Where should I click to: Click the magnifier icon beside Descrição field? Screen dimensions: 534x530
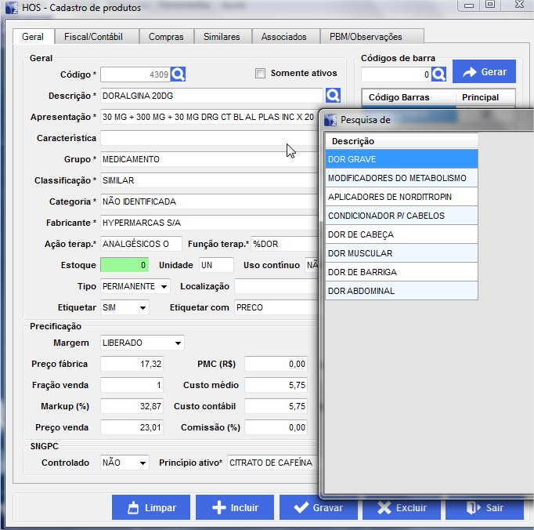(333, 96)
